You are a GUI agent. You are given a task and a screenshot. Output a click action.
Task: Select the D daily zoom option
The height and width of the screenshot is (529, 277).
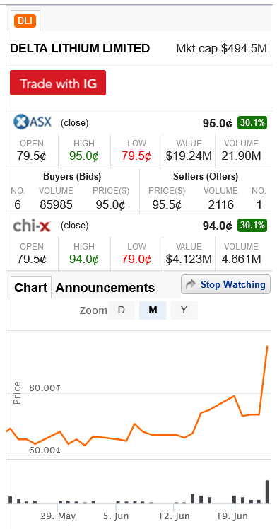pyautogui.click(x=122, y=310)
